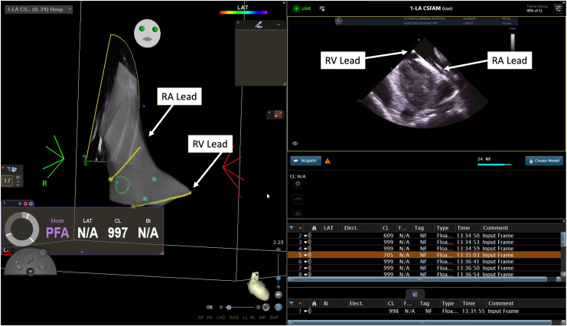Click the ECG waveform icon below the gear
The height and width of the screenshot is (326, 567).
tap(298, 199)
